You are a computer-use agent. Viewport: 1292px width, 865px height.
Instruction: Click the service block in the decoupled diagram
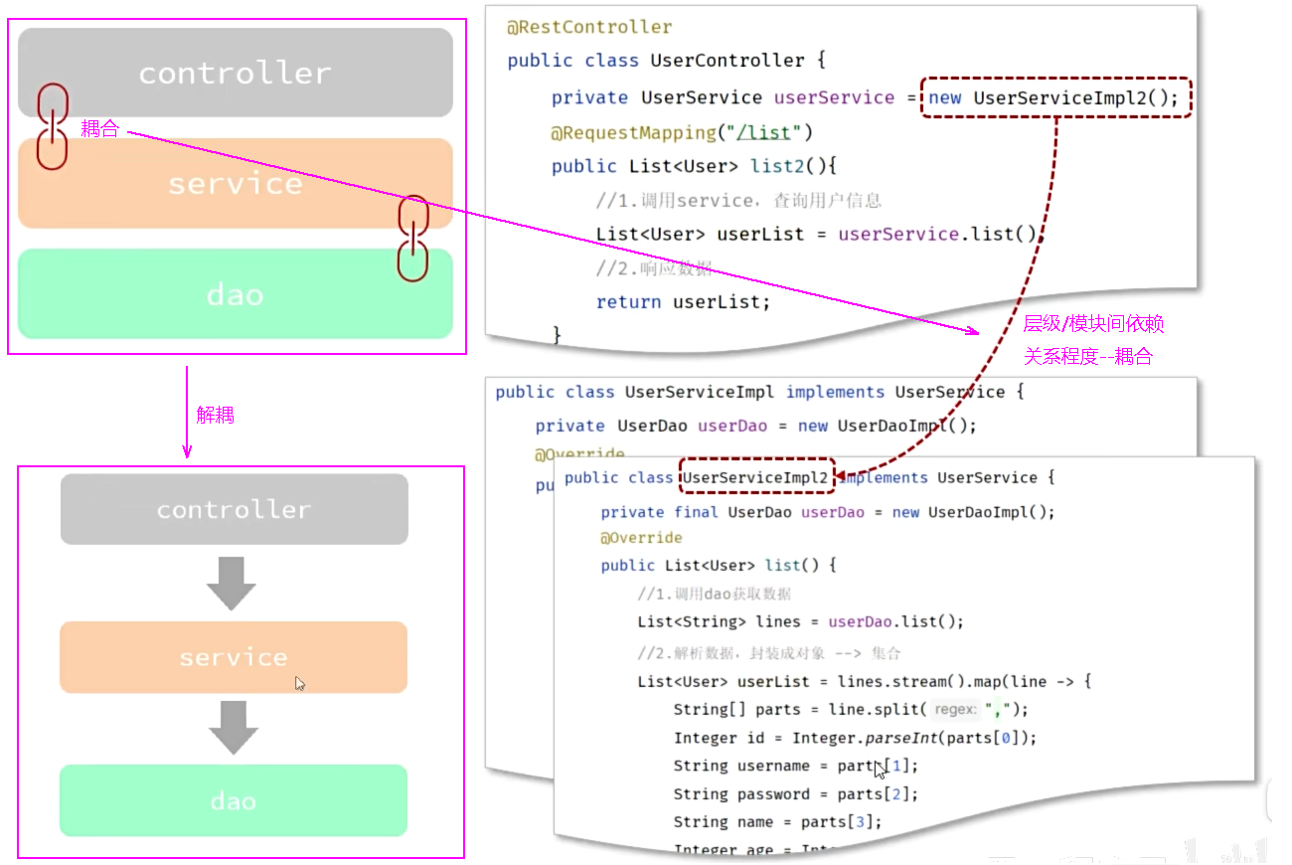234,657
